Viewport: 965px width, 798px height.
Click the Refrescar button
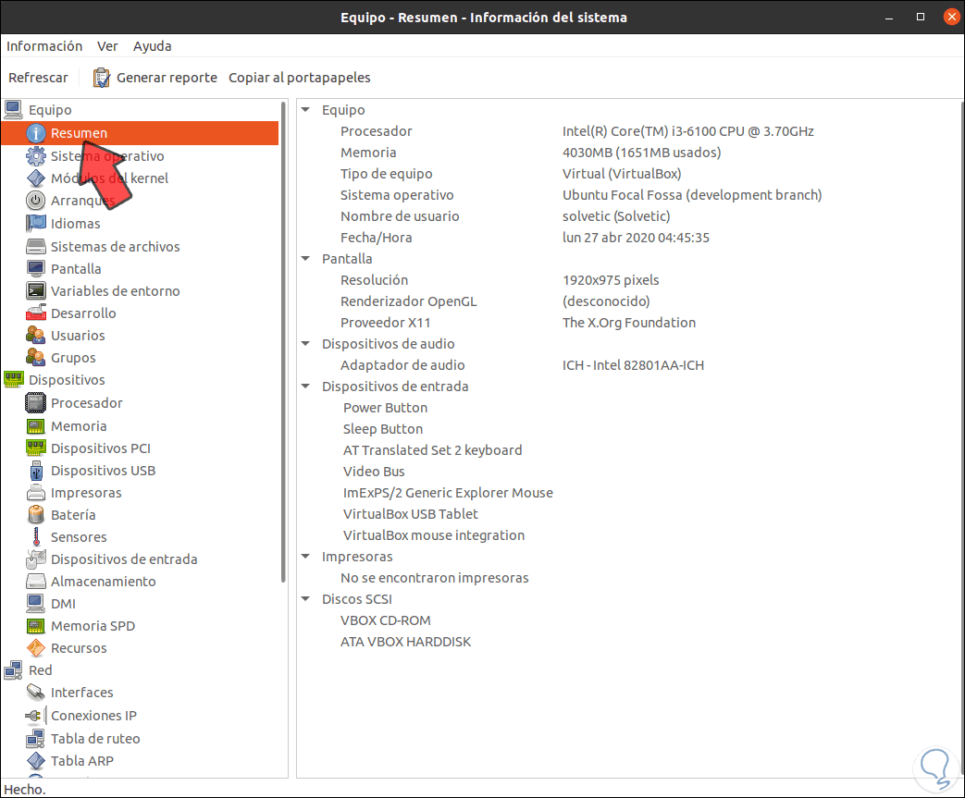[38, 78]
